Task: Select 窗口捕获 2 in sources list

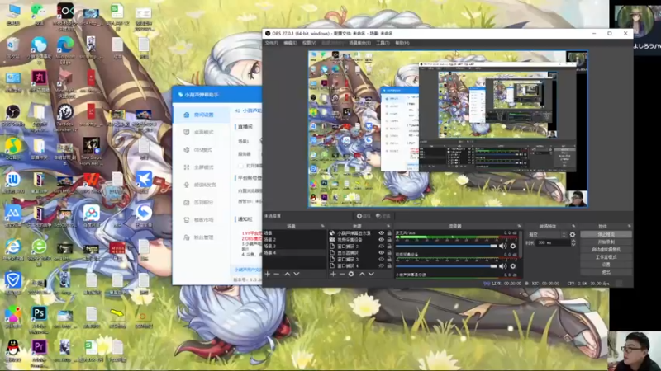Action: (359, 246)
